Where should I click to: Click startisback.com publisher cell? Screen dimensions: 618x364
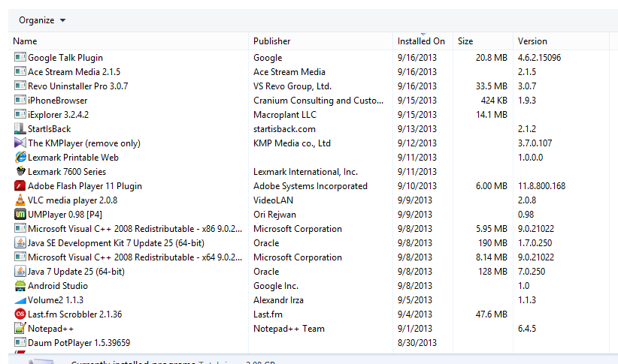pos(284,128)
